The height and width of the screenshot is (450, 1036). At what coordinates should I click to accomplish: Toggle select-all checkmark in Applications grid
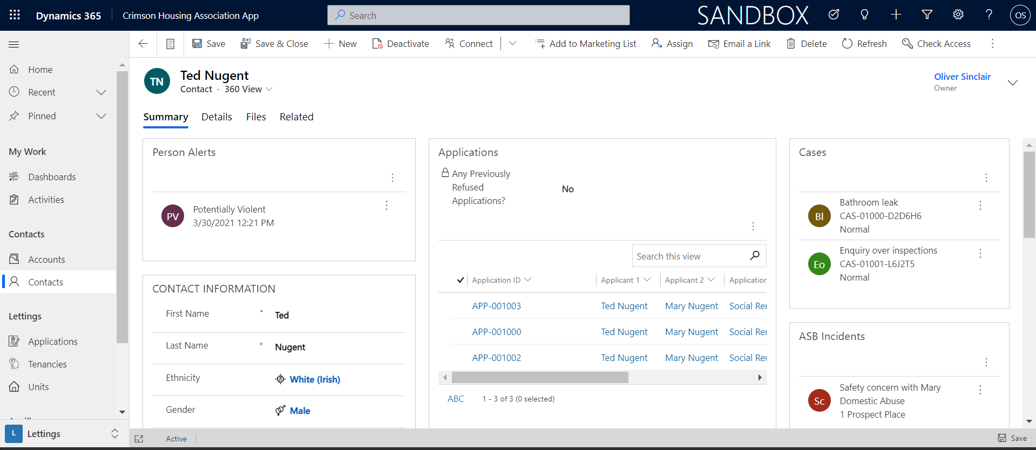click(460, 280)
